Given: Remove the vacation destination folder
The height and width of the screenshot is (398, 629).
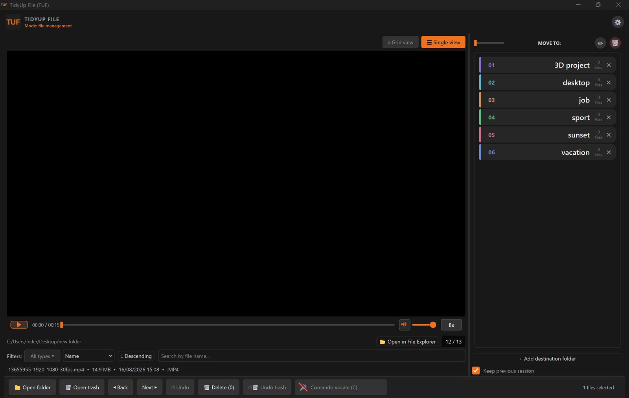Looking at the screenshot, I should 609,152.
